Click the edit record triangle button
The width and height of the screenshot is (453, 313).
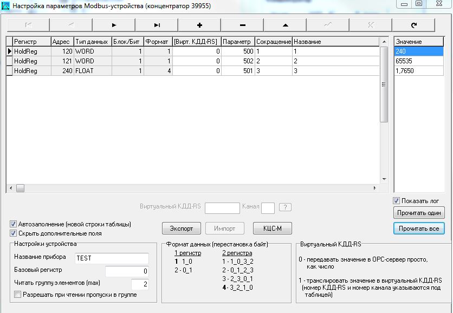coord(285,25)
